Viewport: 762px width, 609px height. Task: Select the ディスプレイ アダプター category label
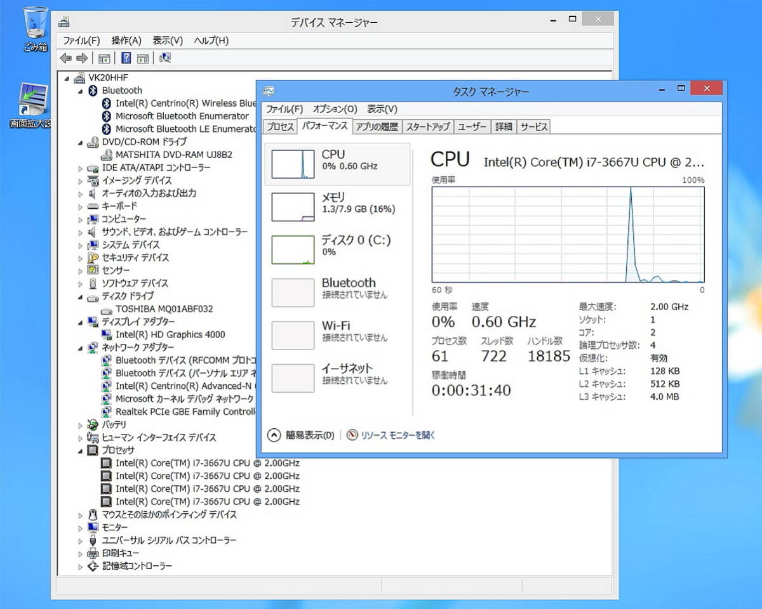138,322
